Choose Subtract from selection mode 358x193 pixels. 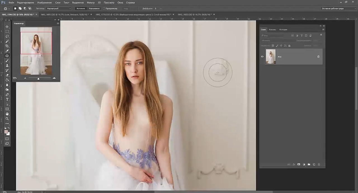click(x=25, y=8)
